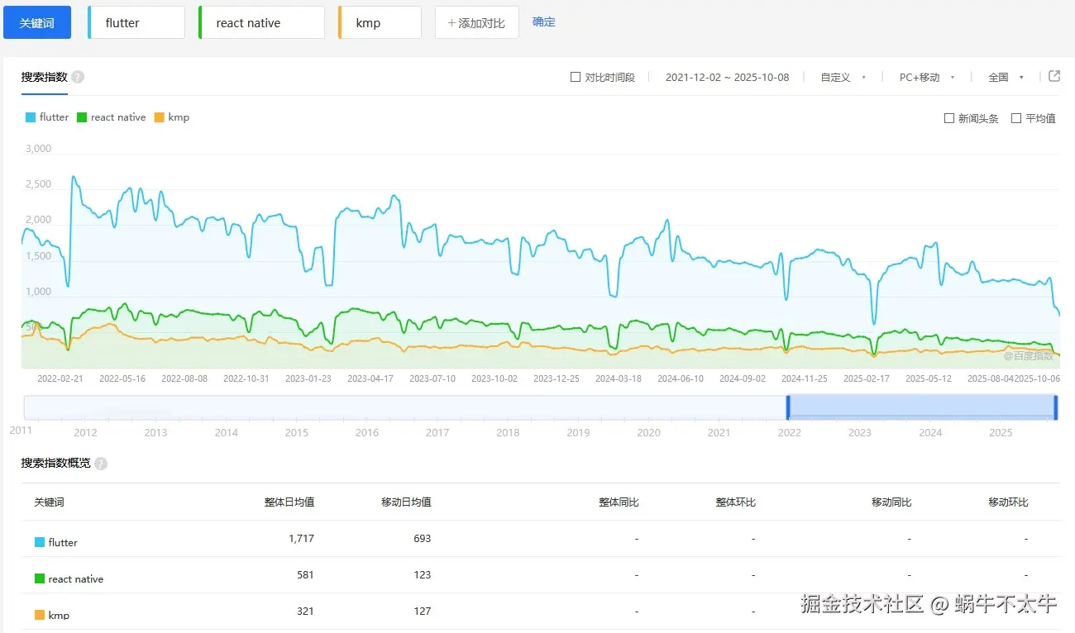Open the 自定义 time range dropdown
Screen dimensions: 1075x633
pyautogui.click(x=843, y=77)
